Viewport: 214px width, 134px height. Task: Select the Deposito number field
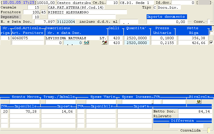tap(36, 17)
